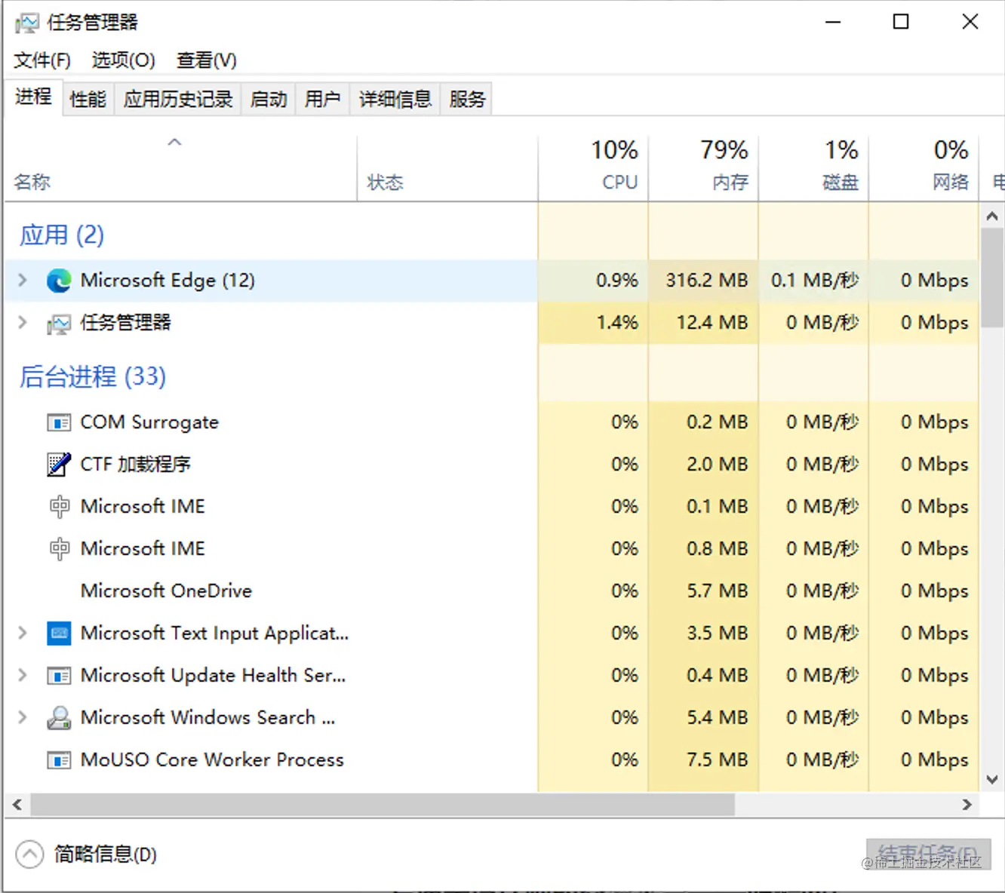The height and width of the screenshot is (893, 1005).
Task: Click the 2.0 MB memory cell
Action: point(703,465)
